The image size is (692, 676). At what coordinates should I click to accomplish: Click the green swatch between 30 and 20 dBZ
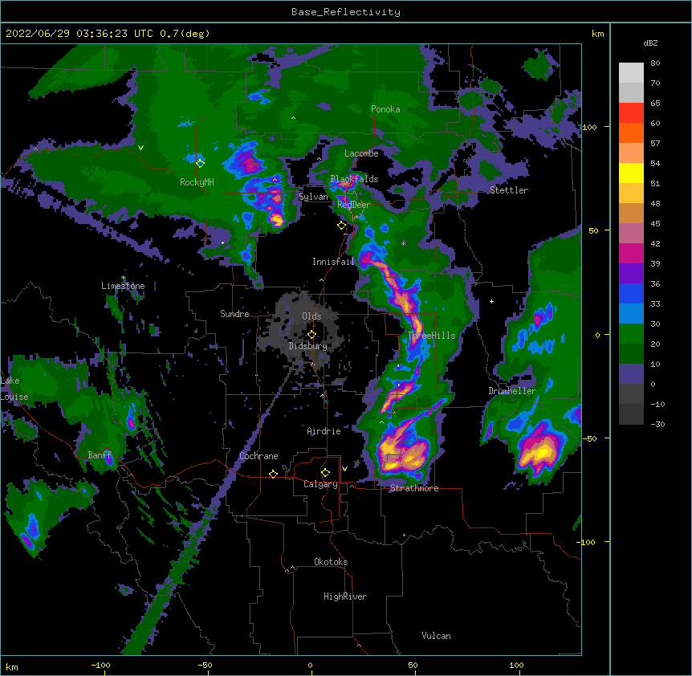click(631, 334)
